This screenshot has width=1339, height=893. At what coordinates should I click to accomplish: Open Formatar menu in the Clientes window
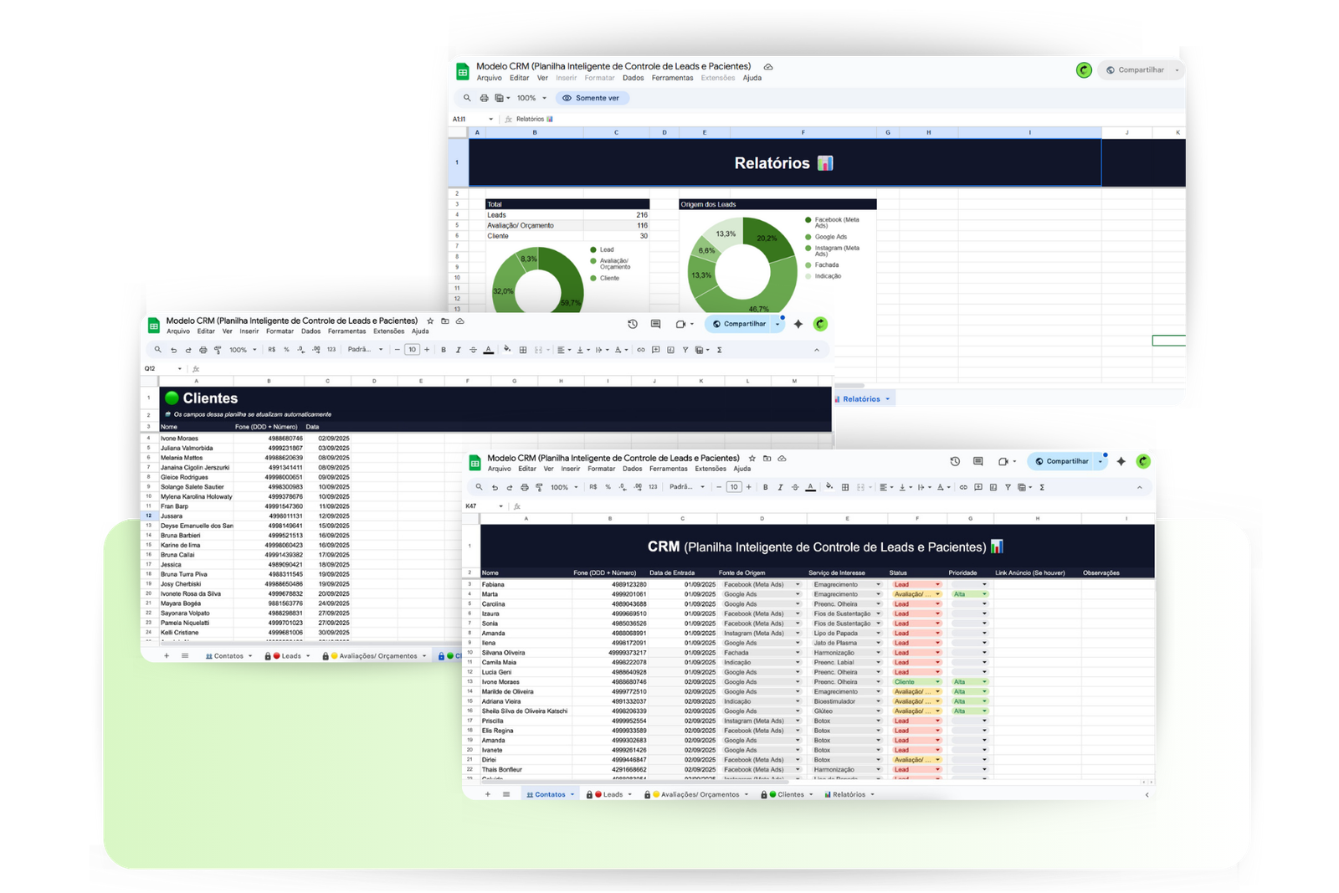point(280,331)
